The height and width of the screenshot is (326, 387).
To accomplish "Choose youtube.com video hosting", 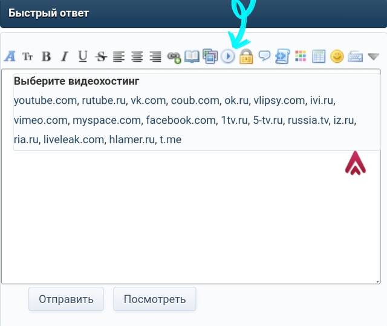I will (45, 101).
